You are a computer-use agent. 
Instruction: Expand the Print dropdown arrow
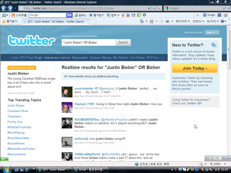[x=172, y=21]
